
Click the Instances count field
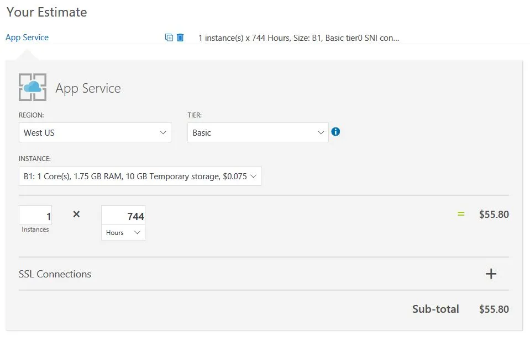35,215
